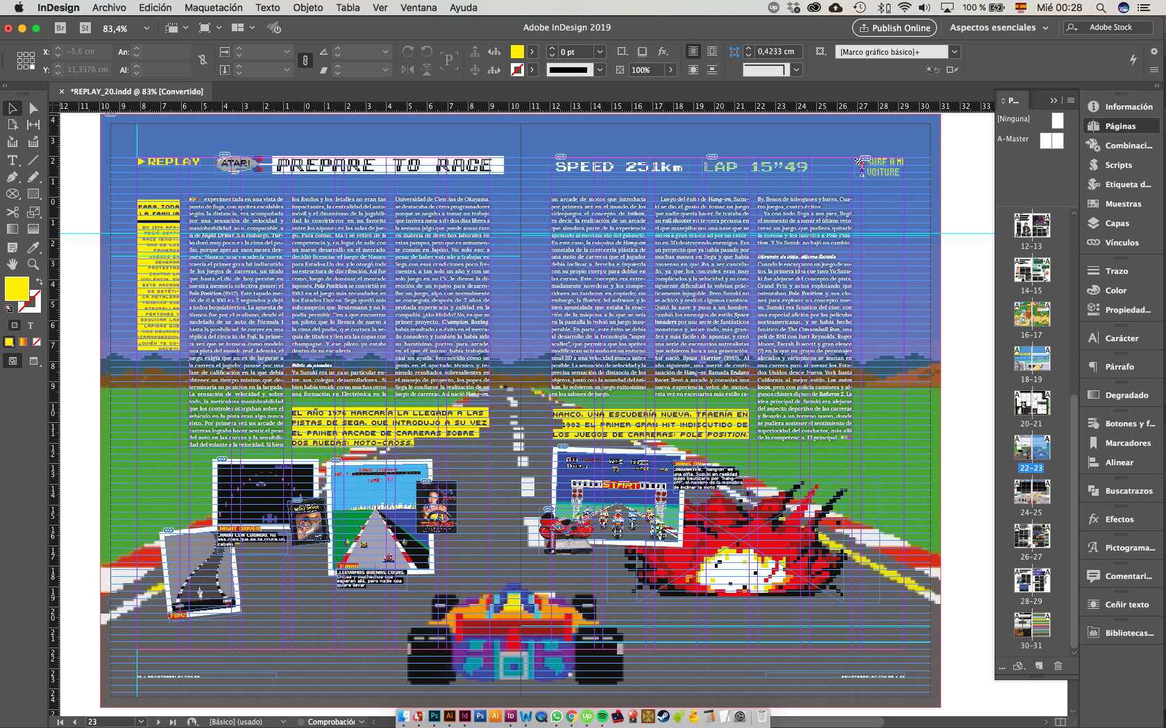This screenshot has height=728, width=1166.
Task: Select the Type tool
Action: pos(12,160)
